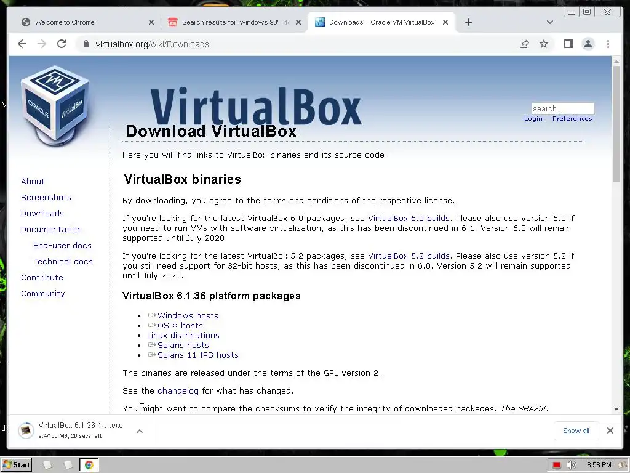630x473 pixels.
Task: Switch to Search results for 'windows 98' tab
Action: click(x=233, y=22)
